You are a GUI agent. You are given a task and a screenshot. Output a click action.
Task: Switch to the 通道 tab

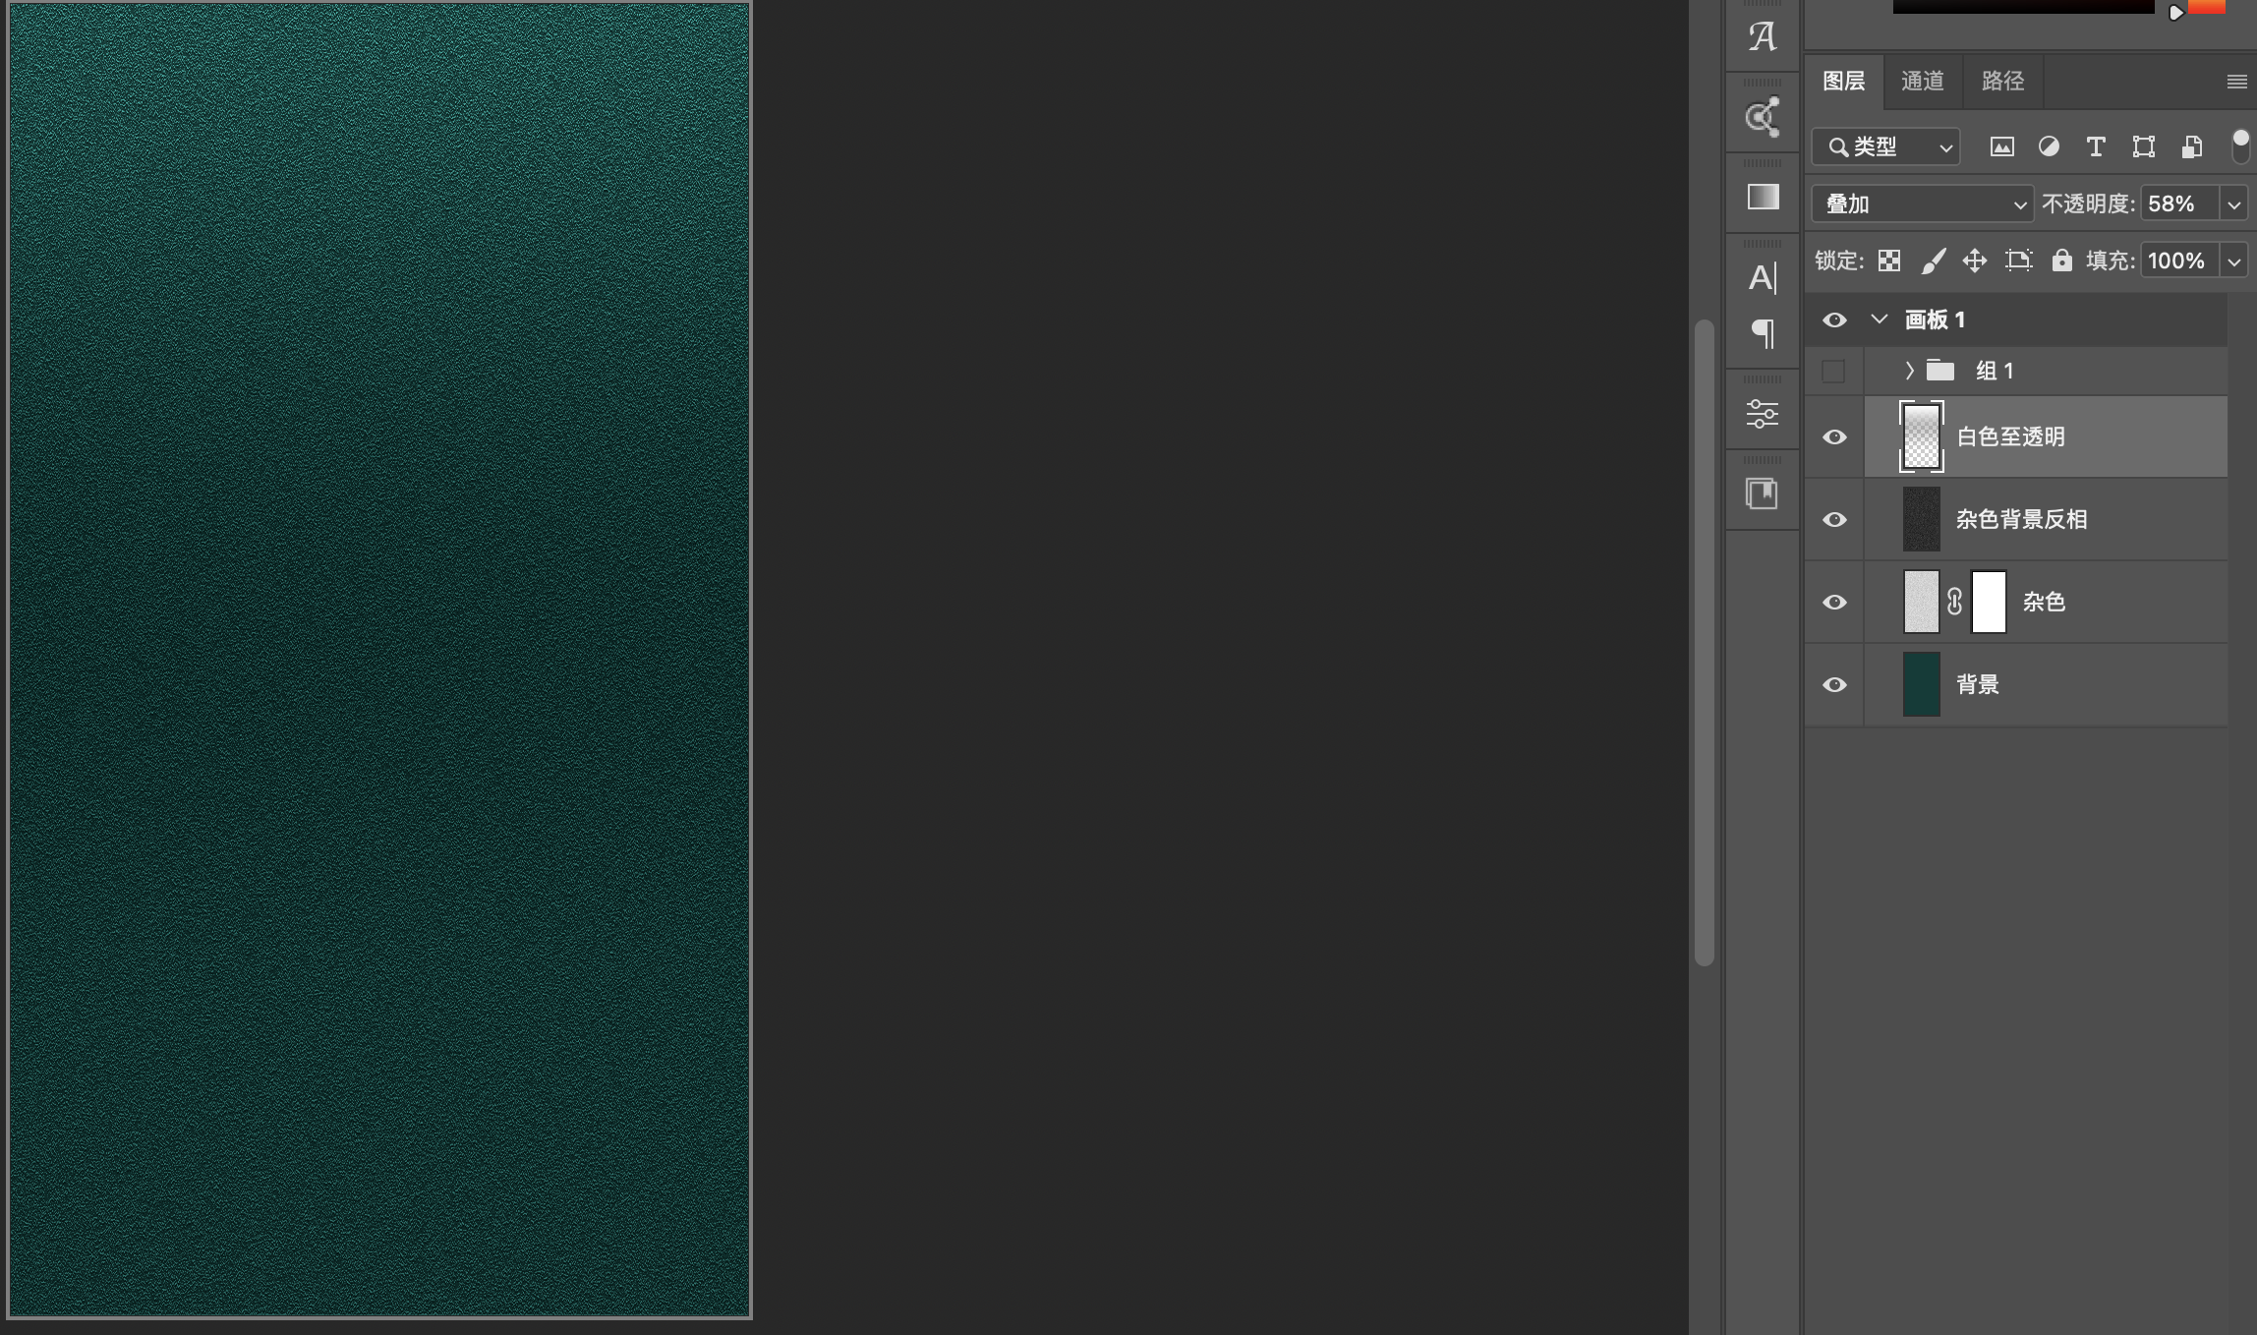click(1922, 81)
